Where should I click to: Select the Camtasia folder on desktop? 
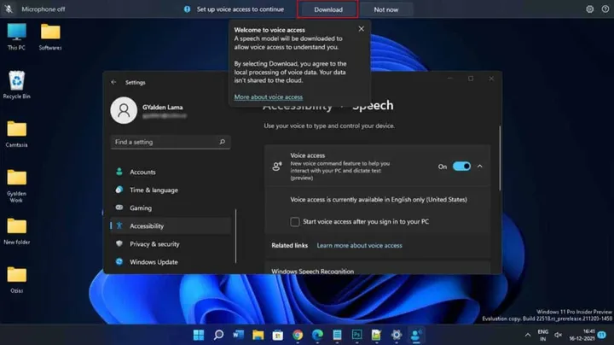coord(16,134)
